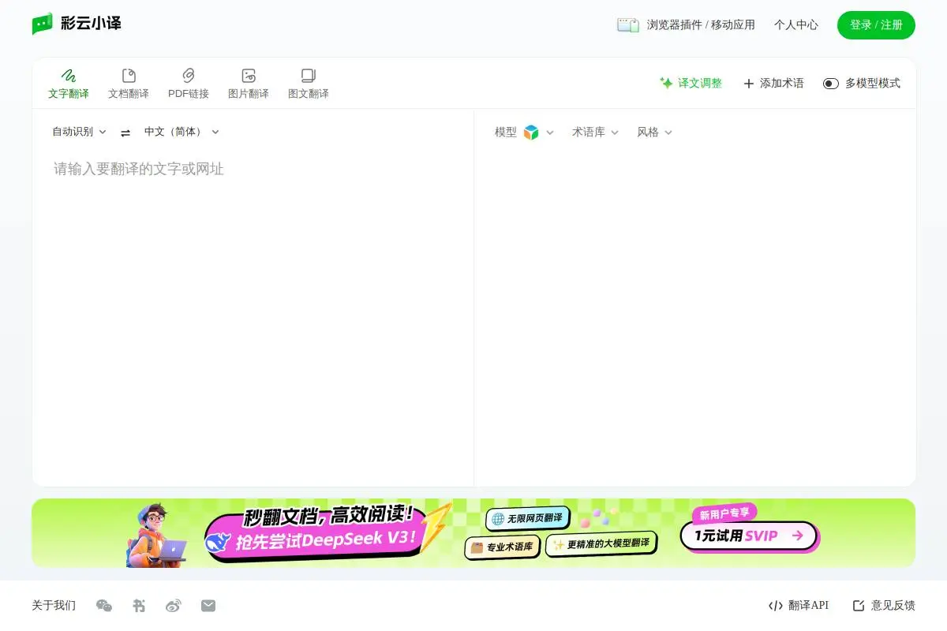Open the 自动识别 source language dropdown
This screenshot has width=947, height=631.
79,132
